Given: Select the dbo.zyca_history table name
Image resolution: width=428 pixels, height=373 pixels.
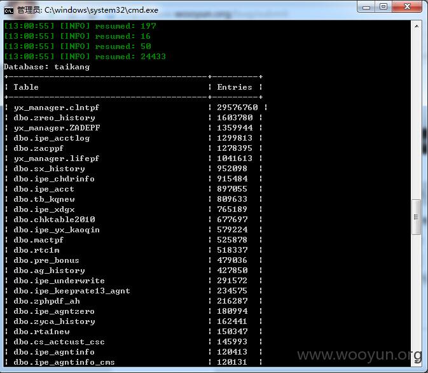Looking at the screenshot, I should click(x=54, y=322).
